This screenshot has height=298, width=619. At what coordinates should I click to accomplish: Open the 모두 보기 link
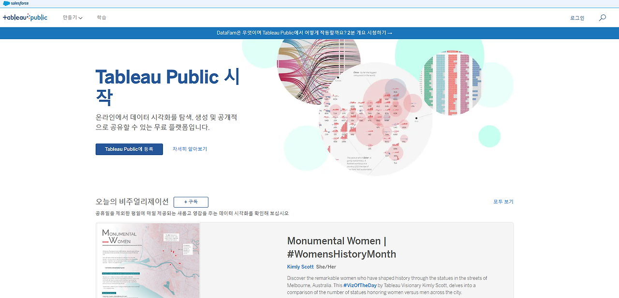click(503, 201)
